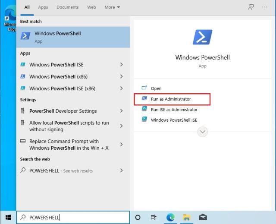Click Run as Administrator
Screen dimensions: 276x224
[x=171, y=99]
